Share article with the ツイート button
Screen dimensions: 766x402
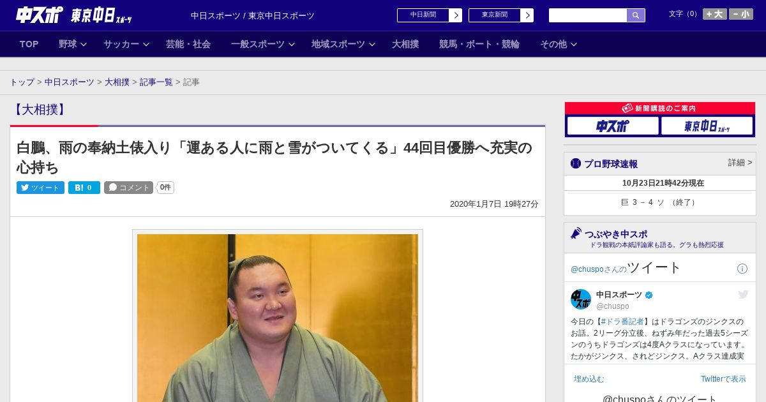click(40, 188)
